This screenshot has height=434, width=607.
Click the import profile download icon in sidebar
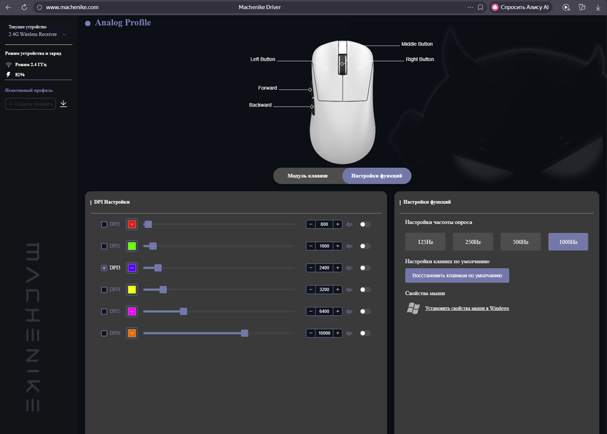click(x=64, y=104)
